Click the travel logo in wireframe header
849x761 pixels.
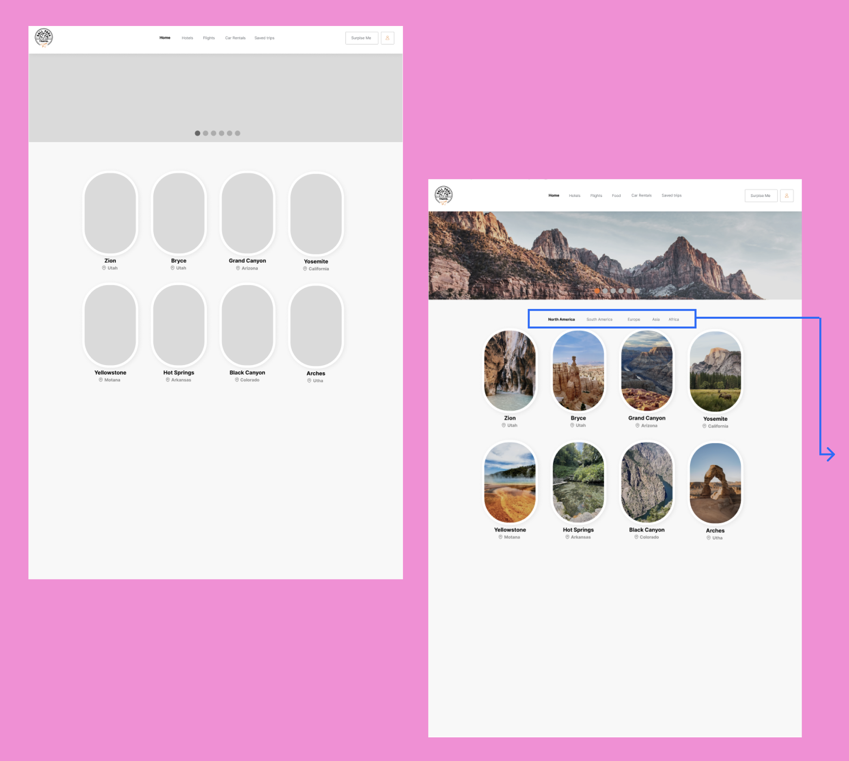pos(44,38)
